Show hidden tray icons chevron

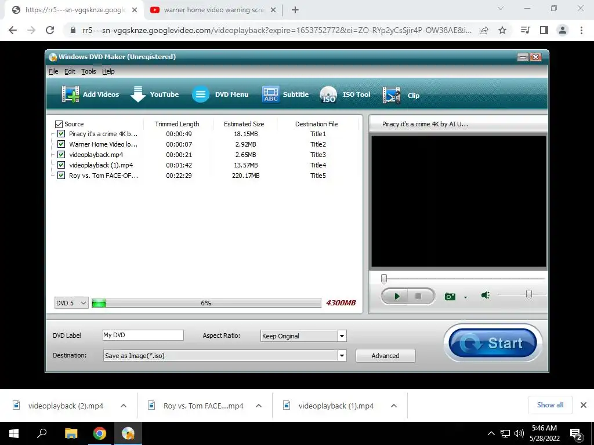point(491,433)
